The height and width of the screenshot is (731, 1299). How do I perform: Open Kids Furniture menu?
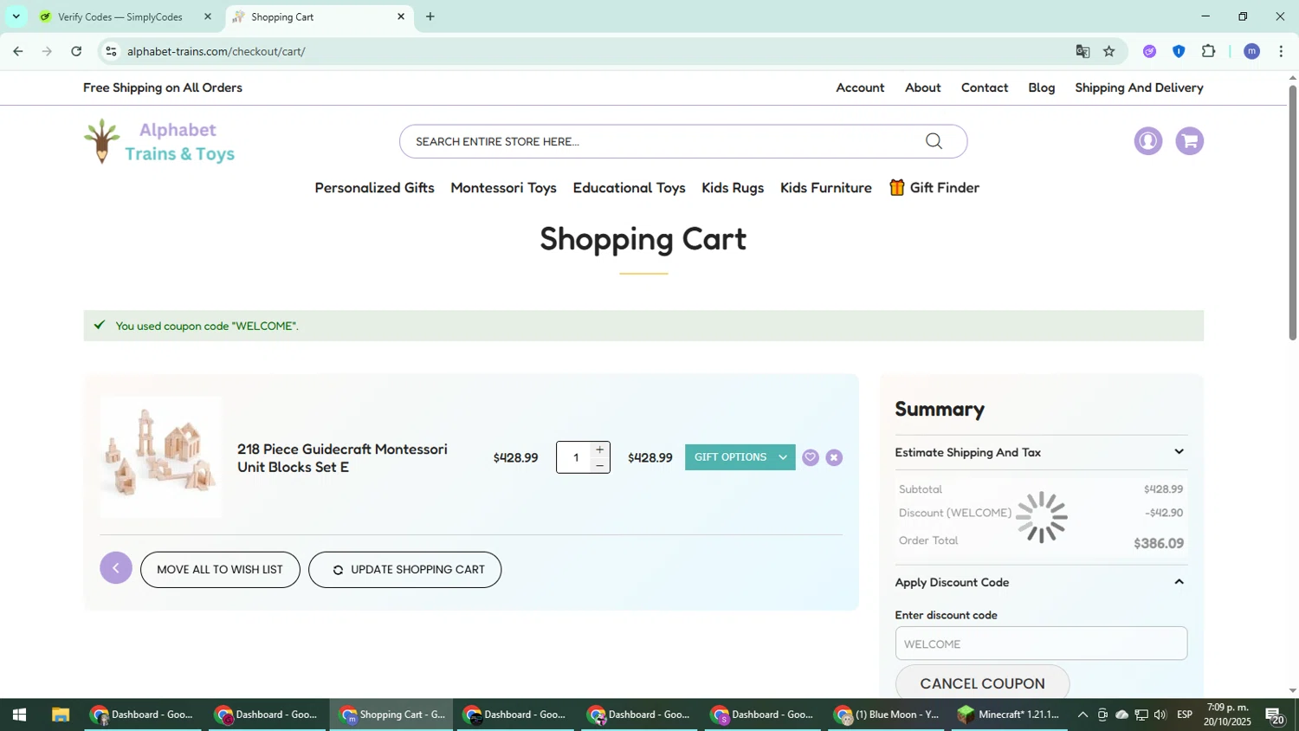(x=826, y=188)
